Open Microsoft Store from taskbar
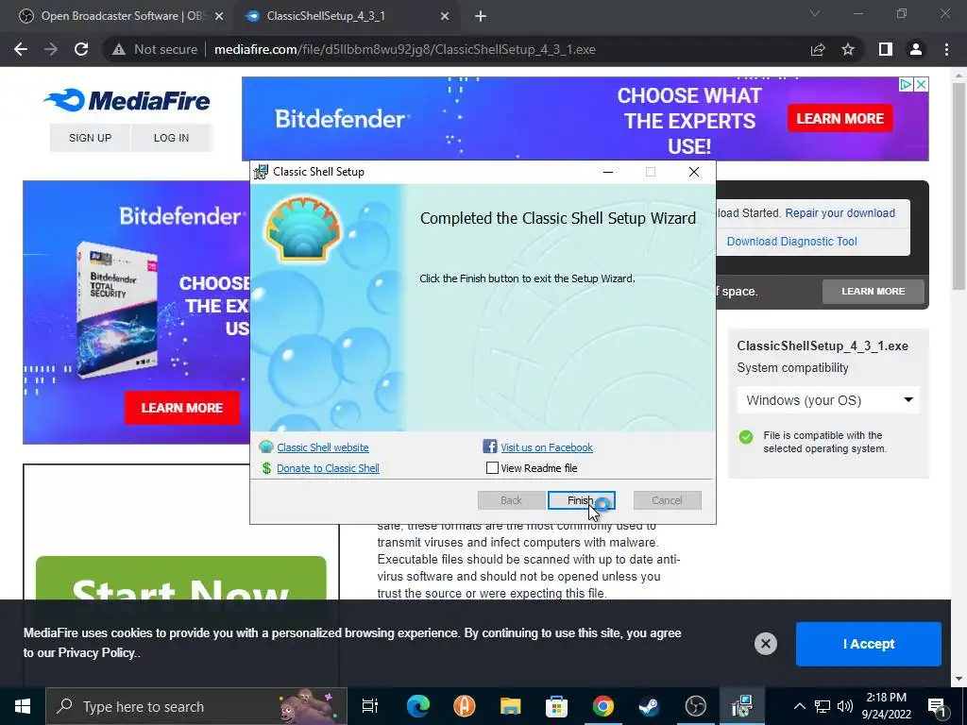Image resolution: width=967 pixels, height=725 pixels. 556,706
